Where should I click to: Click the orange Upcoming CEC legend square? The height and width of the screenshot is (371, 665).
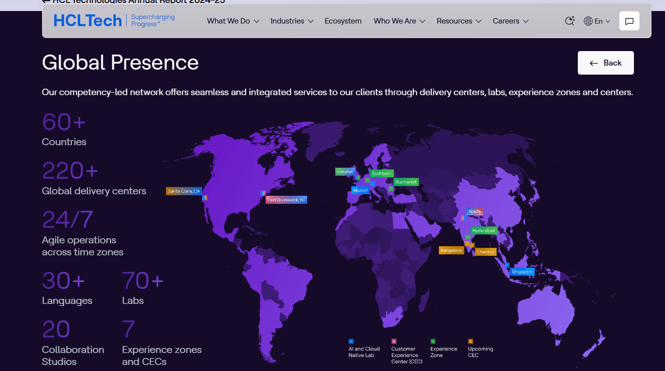pos(471,341)
